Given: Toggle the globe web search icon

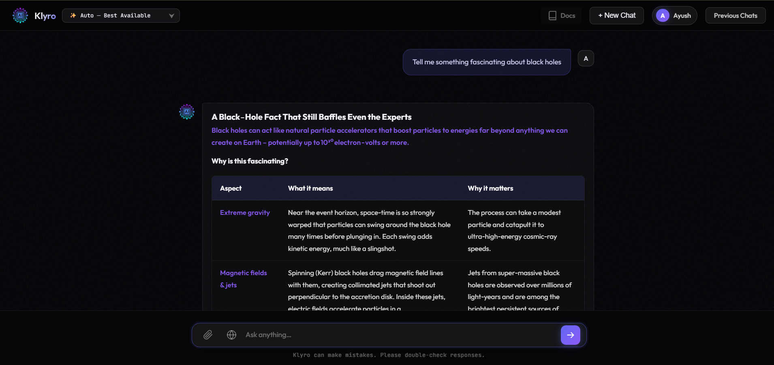Looking at the screenshot, I should coord(231,335).
